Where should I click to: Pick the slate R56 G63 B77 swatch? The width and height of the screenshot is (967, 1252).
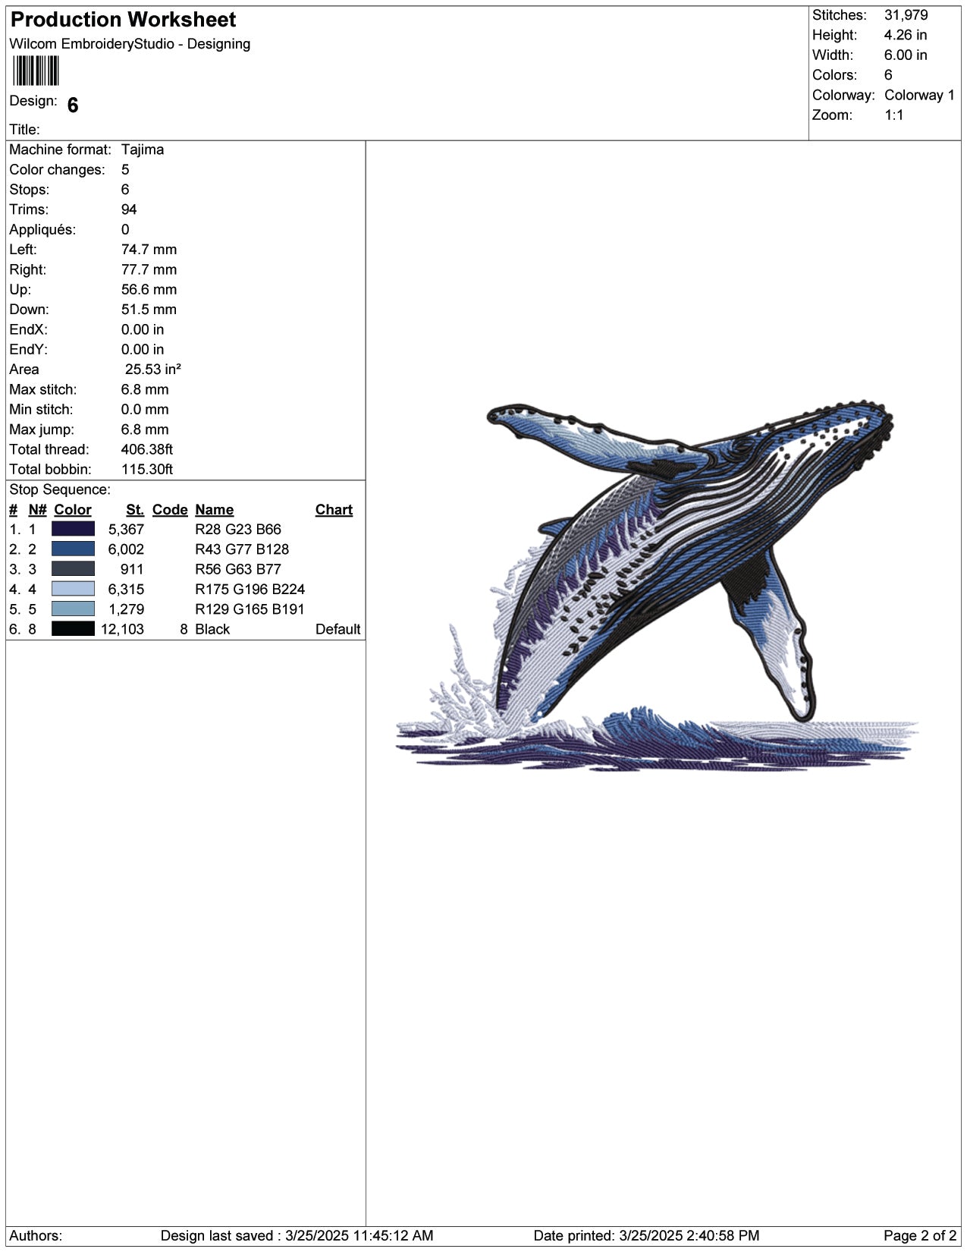point(73,569)
